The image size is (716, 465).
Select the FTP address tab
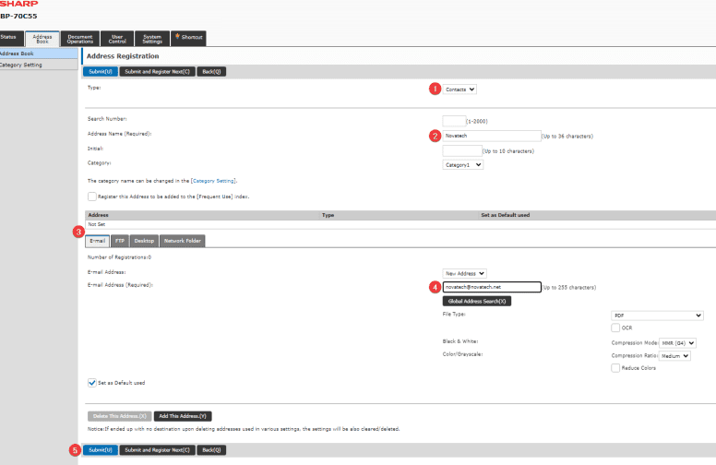point(120,241)
